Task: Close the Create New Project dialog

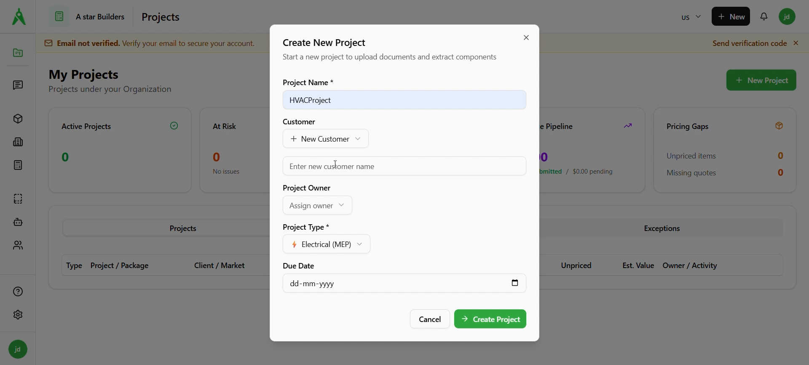Action: pos(526,38)
